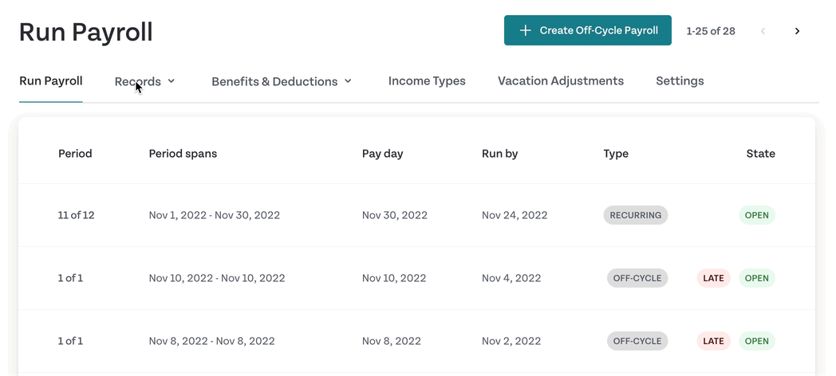This screenshot has width=836, height=376.
Task: Expand the Records dropdown chevron
Action: 172,81
